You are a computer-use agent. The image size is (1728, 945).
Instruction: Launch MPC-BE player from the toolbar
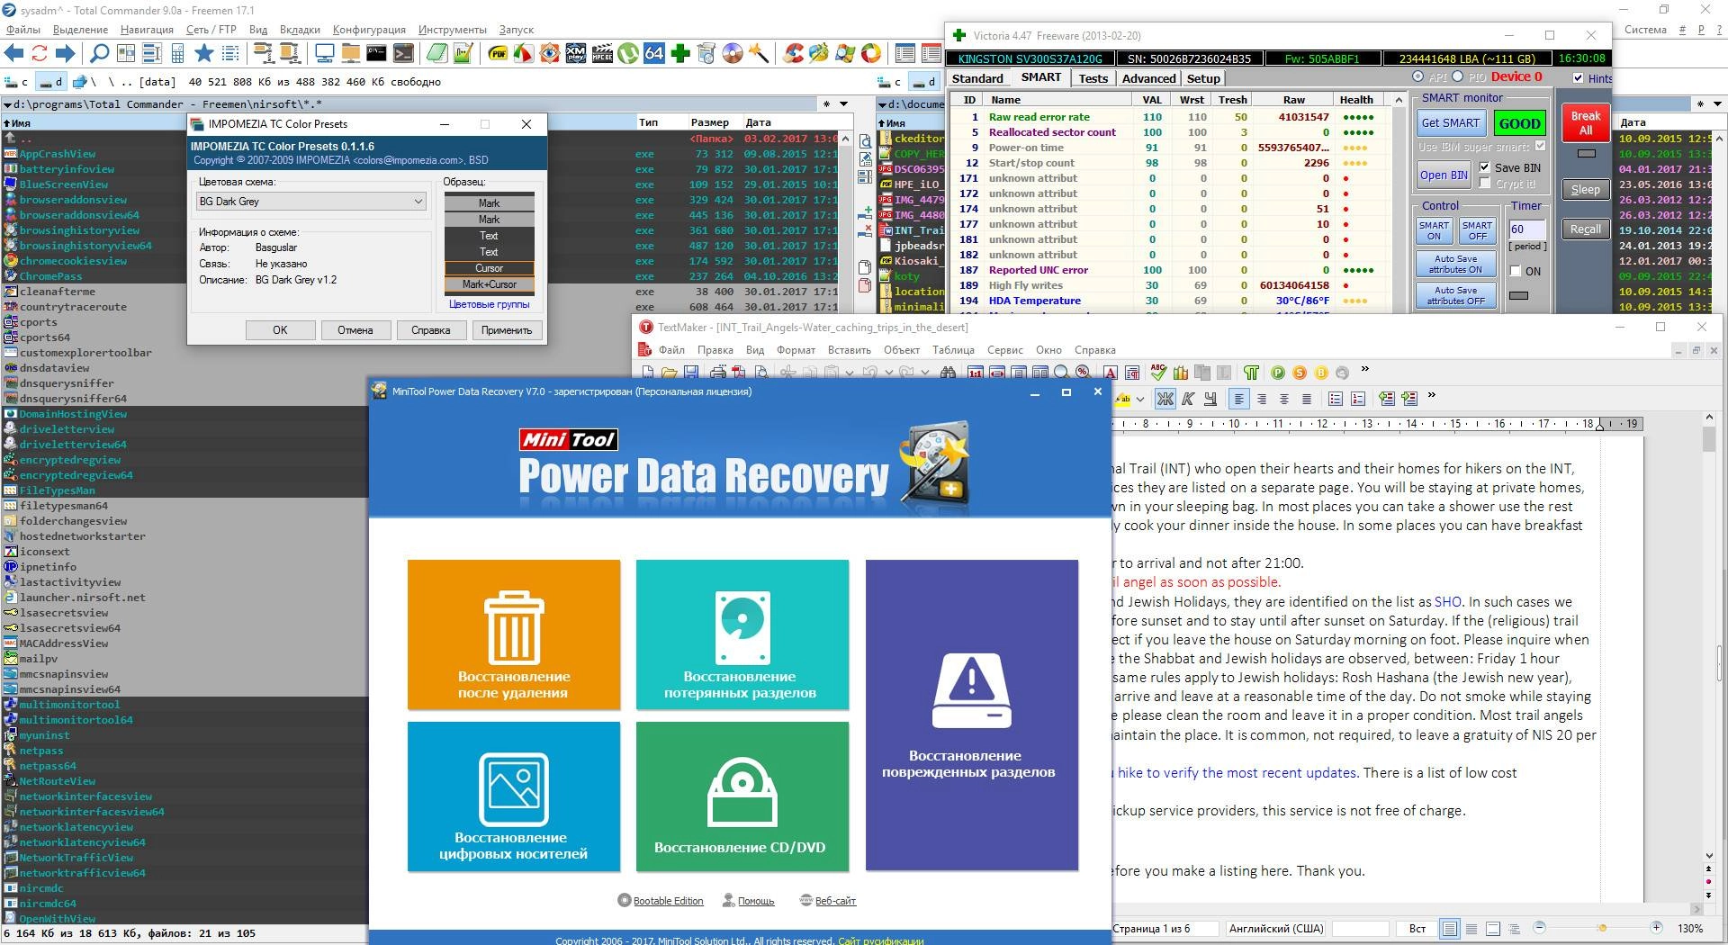click(x=602, y=53)
